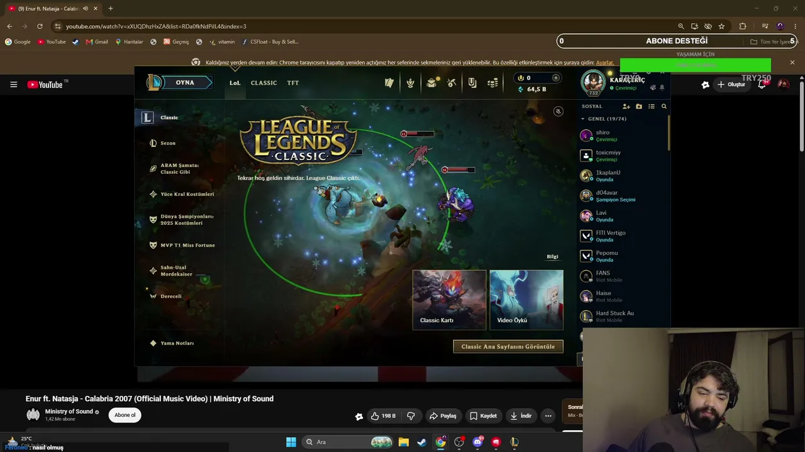Open MVP T1 Miss Fortune entry
Viewport: 805px width, 452px height.
pyautogui.click(x=187, y=245)
